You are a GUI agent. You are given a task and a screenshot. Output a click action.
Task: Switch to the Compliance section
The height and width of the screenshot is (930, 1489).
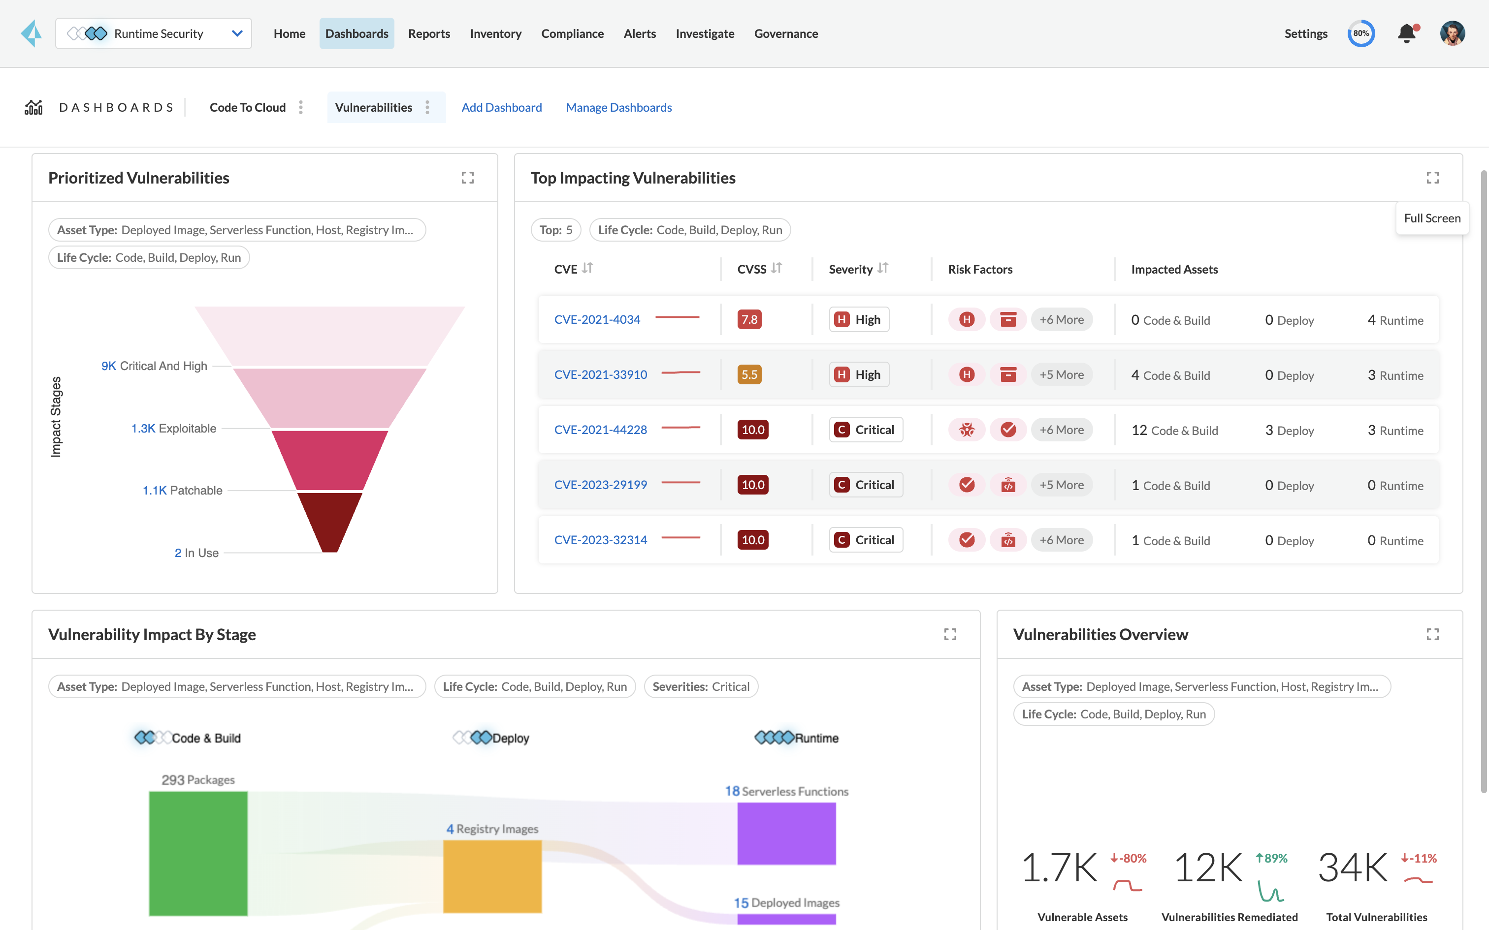(x=572, y=34)
